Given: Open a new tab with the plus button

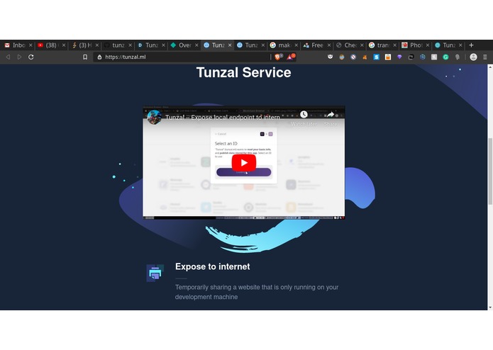Looking at the screenshot, I should pyautogui.click(x=471, y=45).
